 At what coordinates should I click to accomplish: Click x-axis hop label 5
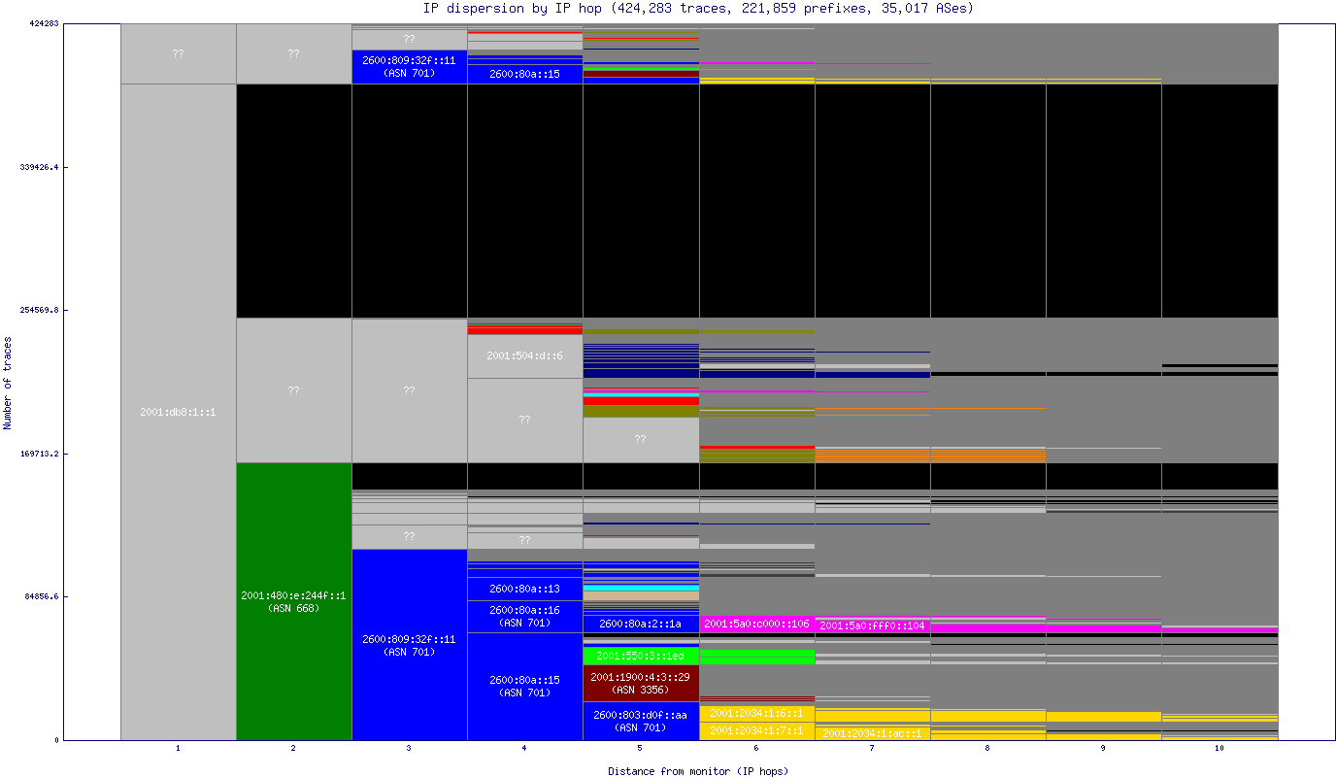point(641,749)
